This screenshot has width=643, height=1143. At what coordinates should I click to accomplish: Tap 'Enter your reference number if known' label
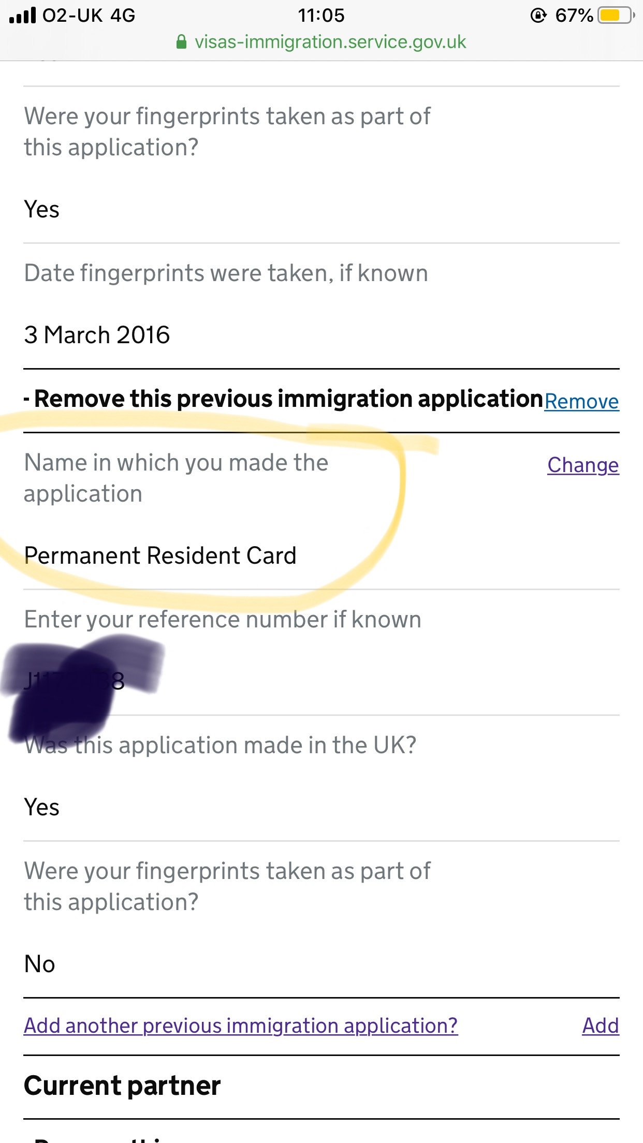point(223,620)
